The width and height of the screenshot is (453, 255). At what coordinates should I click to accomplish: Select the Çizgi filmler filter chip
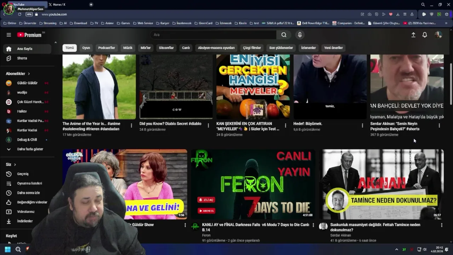[252, 48]
